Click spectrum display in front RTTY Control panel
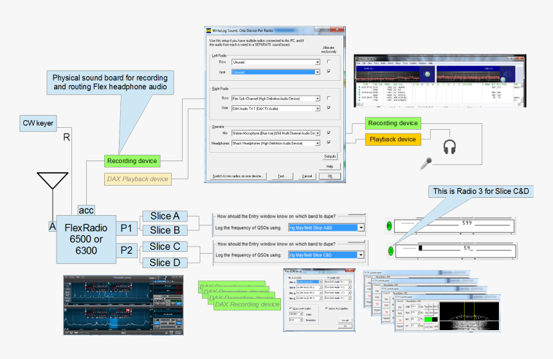 [x=469, y=317]
